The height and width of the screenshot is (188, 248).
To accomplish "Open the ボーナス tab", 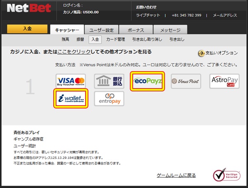I will click(136, 30).
